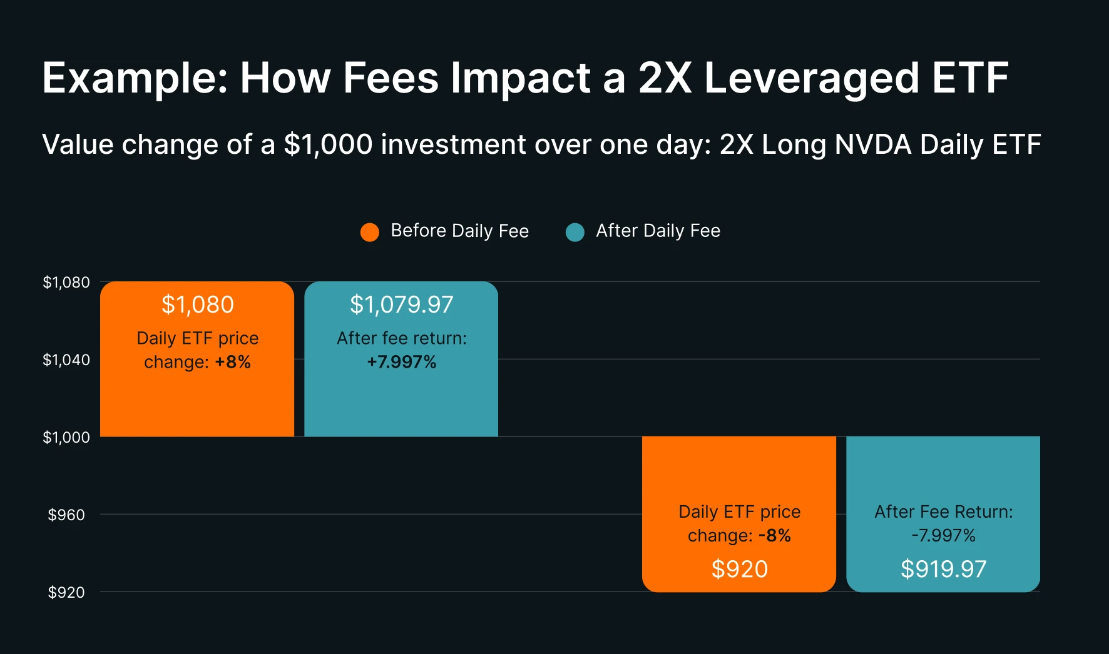The image size is (1109, 654).
Task: Click the $920 y-axis label
Action: 66,593
